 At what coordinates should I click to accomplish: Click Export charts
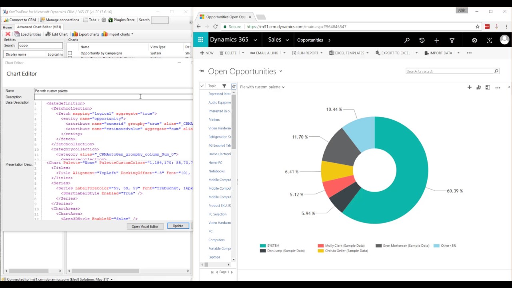pos(86,34)
